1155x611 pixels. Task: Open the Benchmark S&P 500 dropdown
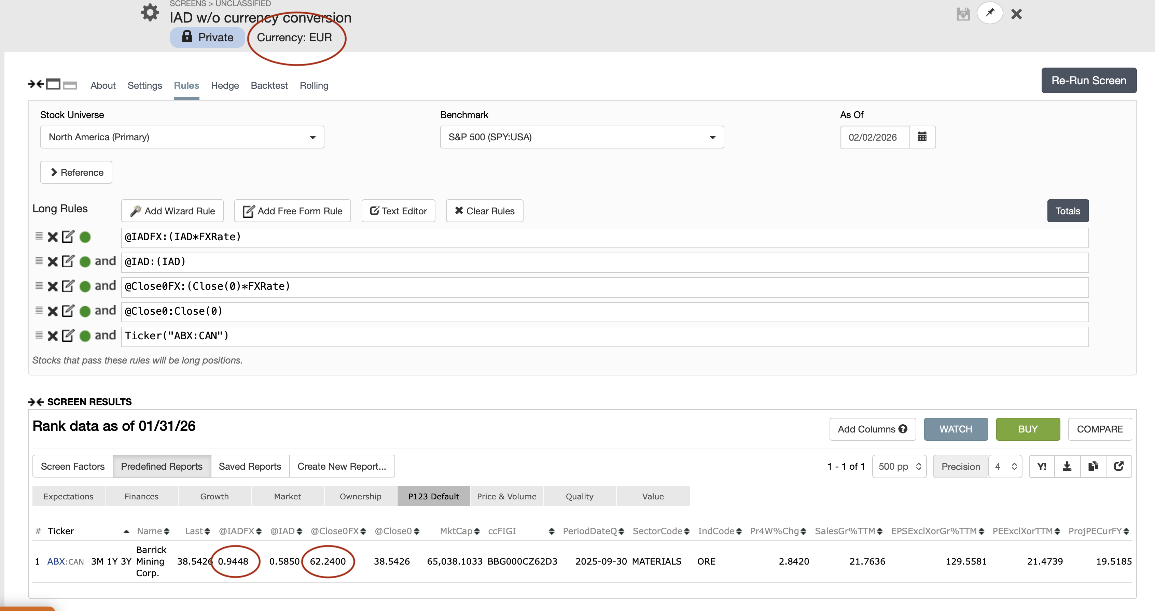(x=582, y=137)
